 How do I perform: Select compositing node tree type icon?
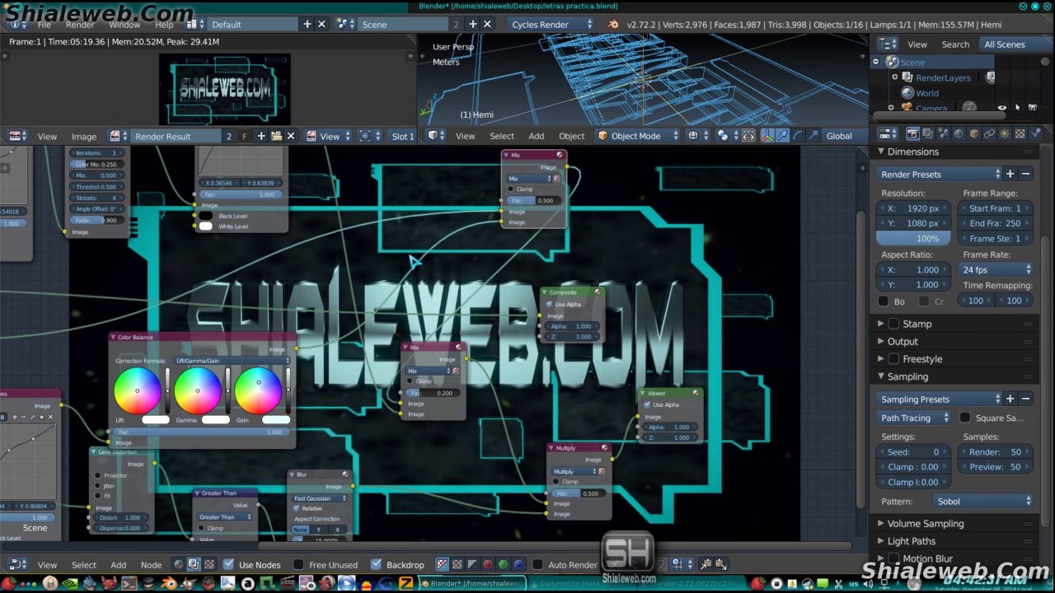[193, 564]
